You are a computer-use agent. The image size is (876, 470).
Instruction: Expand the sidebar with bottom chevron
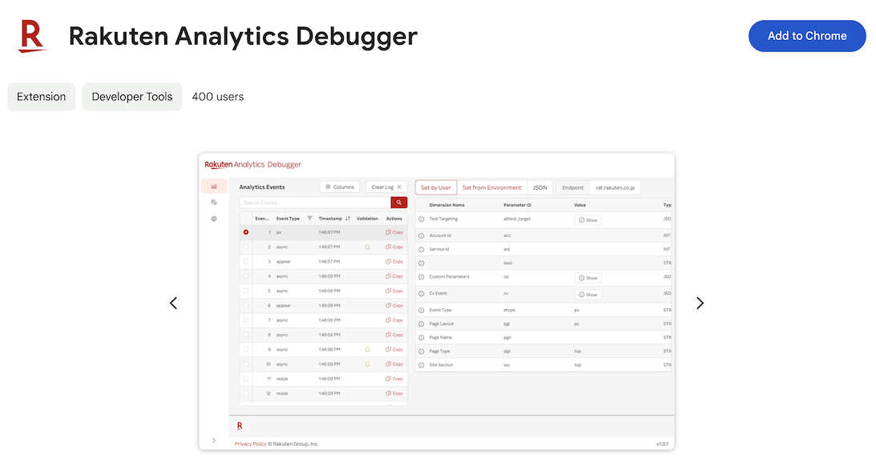[x=214, y=440]
